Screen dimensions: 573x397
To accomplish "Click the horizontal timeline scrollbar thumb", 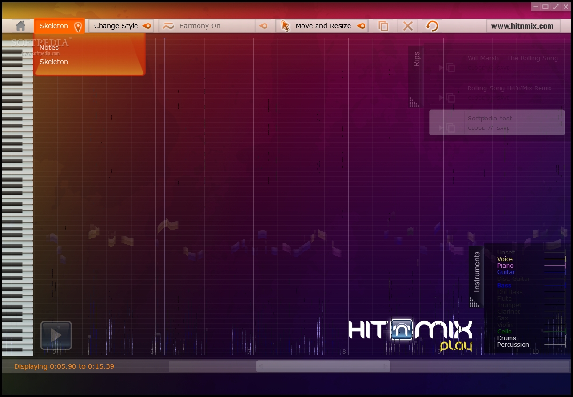I will (323, 366).
